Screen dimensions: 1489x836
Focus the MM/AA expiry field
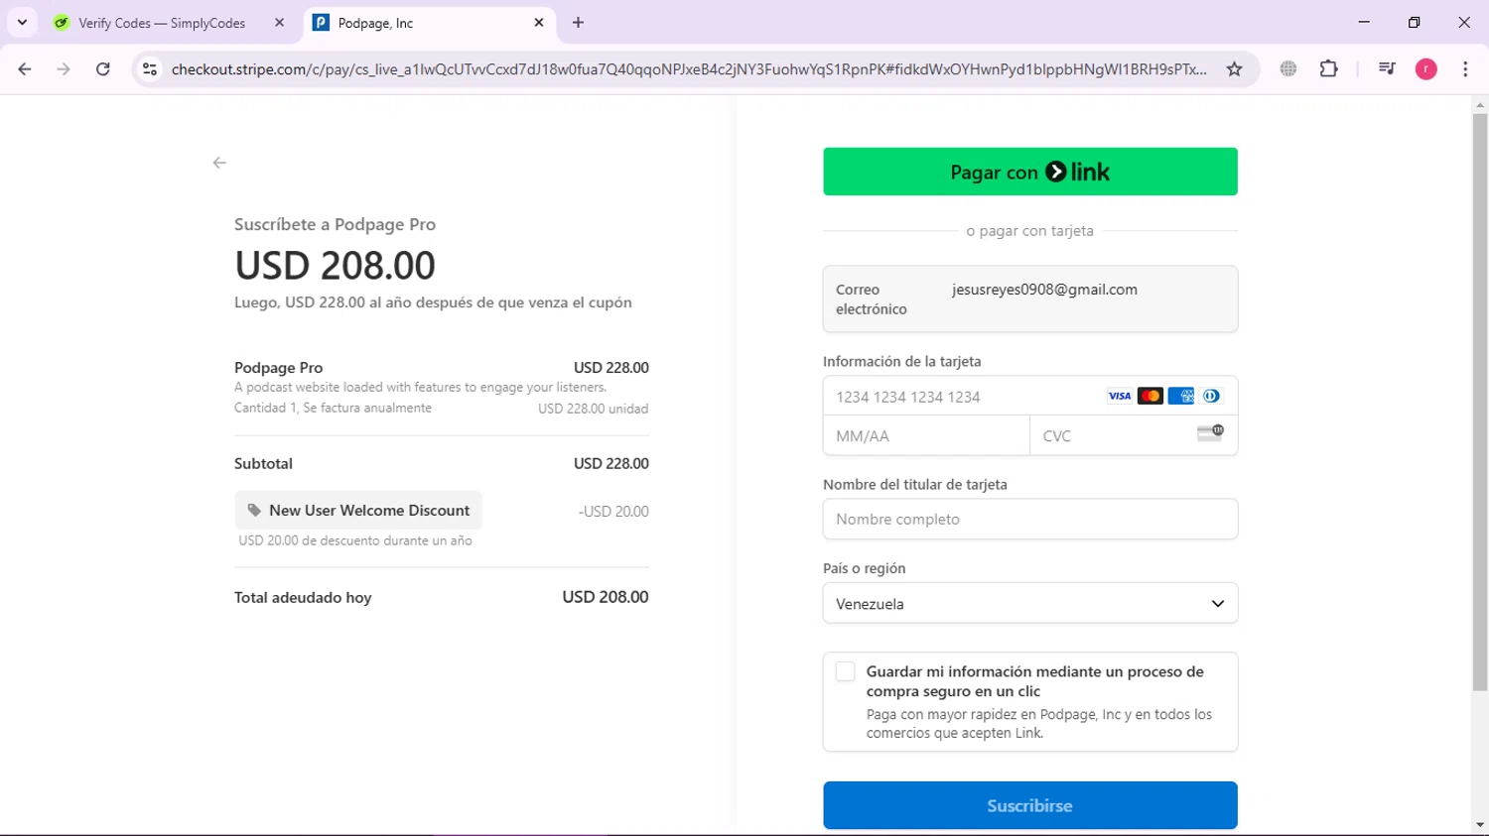click(x=926, y=435)
